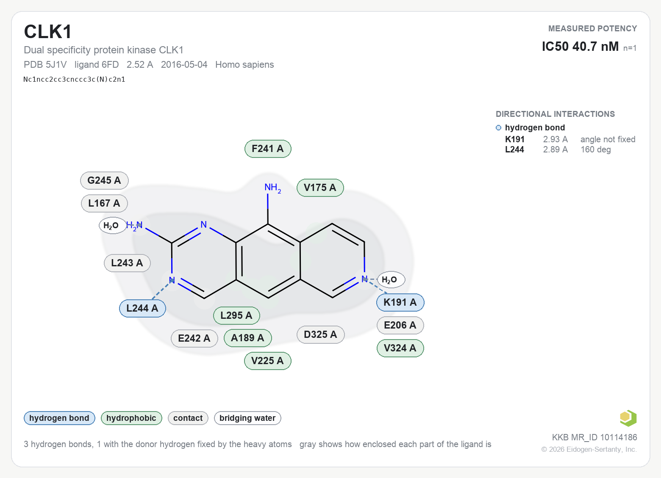The height and width of the screenshot is (478, 661).
Task: Toggle the contact legend pill
Action: coord(188,418)
